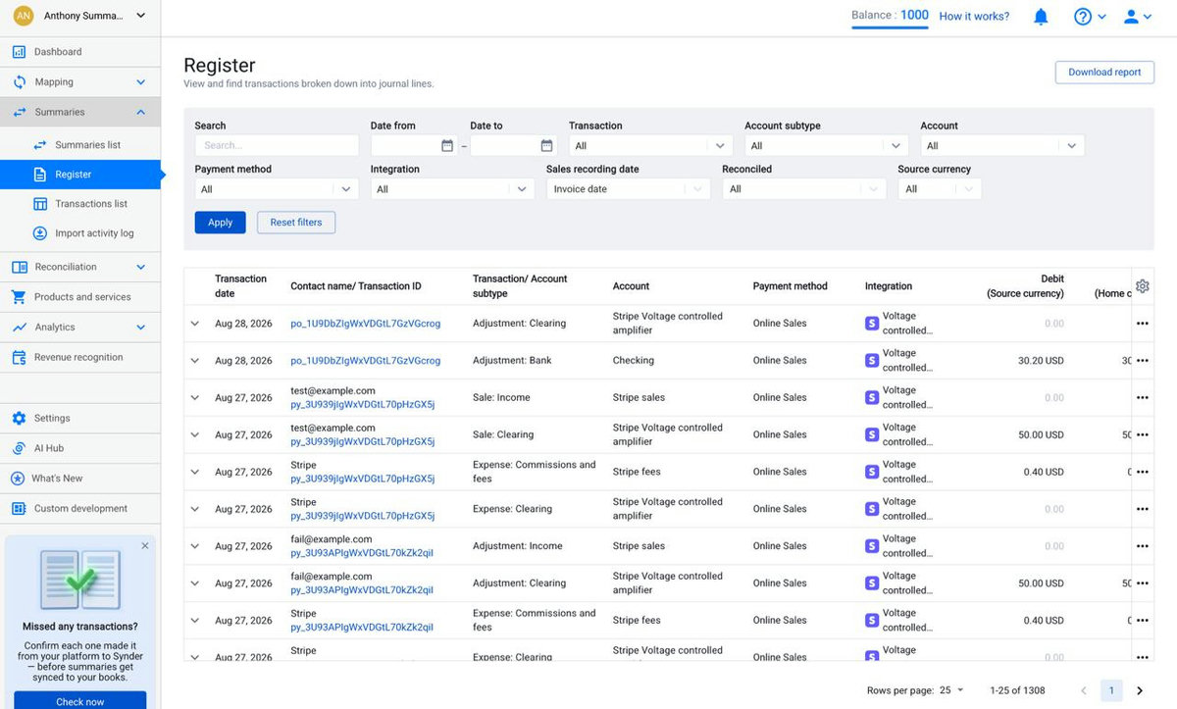Expand the Reconciliation sidebar section
Viewport: 1177px width, 709px height.
(x=140, y=267)
